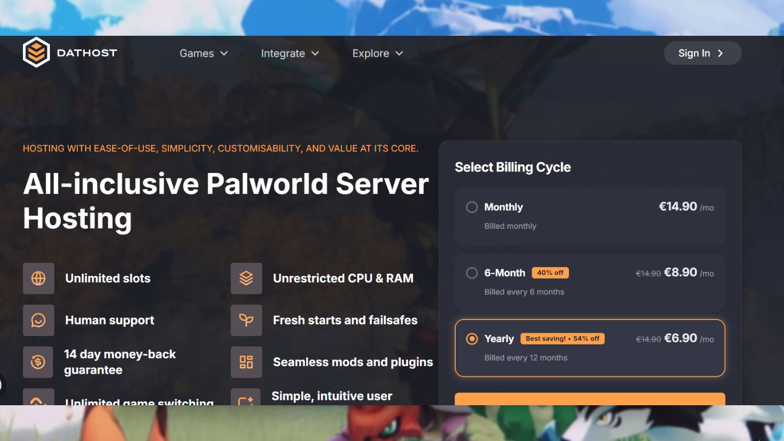Click the layers icon for Unrestricted CPU & RAM
Image resolution: width=784 pixels, height=441 pixels.
246,278
